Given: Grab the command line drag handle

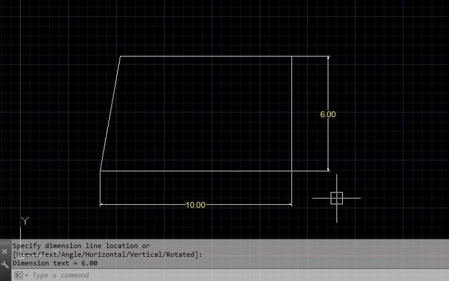Looking at the screenshot, I should pyautogui.click(x=5, y=243).
